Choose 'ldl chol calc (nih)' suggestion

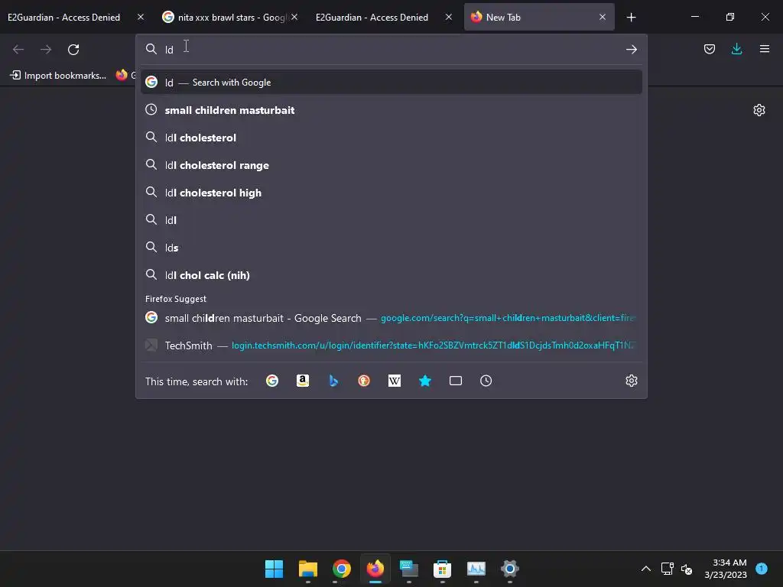coord(391,275)
